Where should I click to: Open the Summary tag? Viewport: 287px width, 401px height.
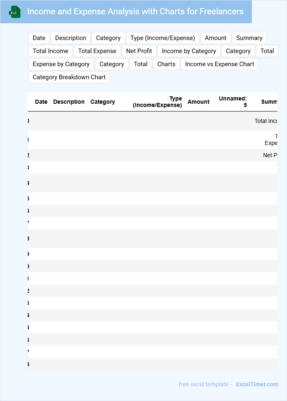point(249,38)
